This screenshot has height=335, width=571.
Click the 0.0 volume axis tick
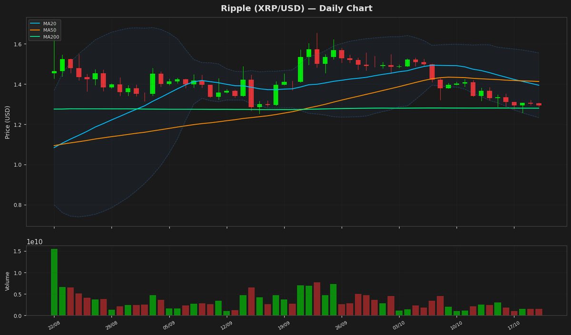[19, 315]
